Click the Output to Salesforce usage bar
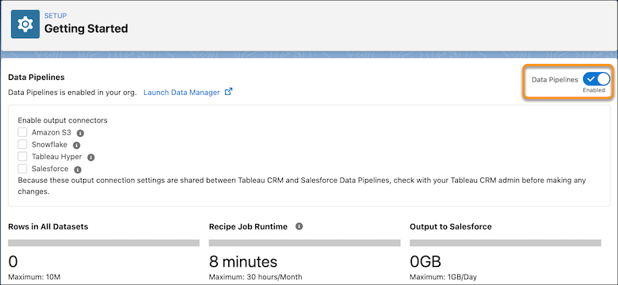 (x=505, y=243)
